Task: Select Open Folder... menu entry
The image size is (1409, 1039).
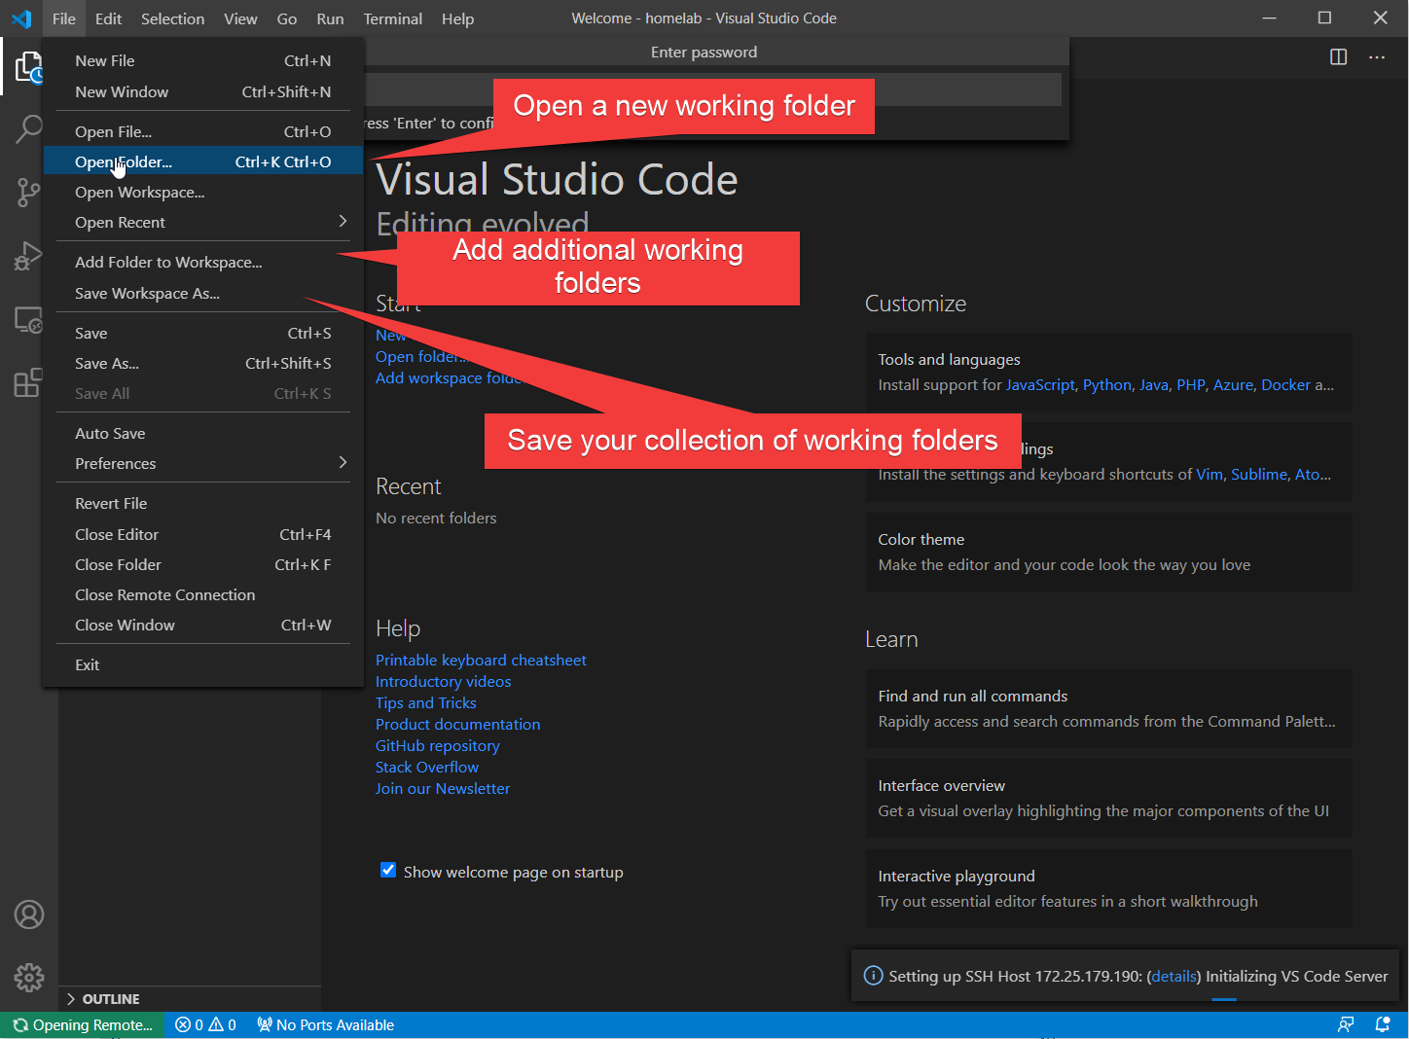Action: pos(203,161)
